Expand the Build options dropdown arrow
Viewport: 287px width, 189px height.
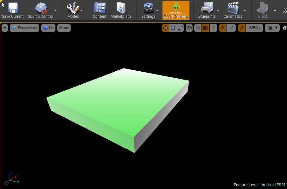[275, 10]
